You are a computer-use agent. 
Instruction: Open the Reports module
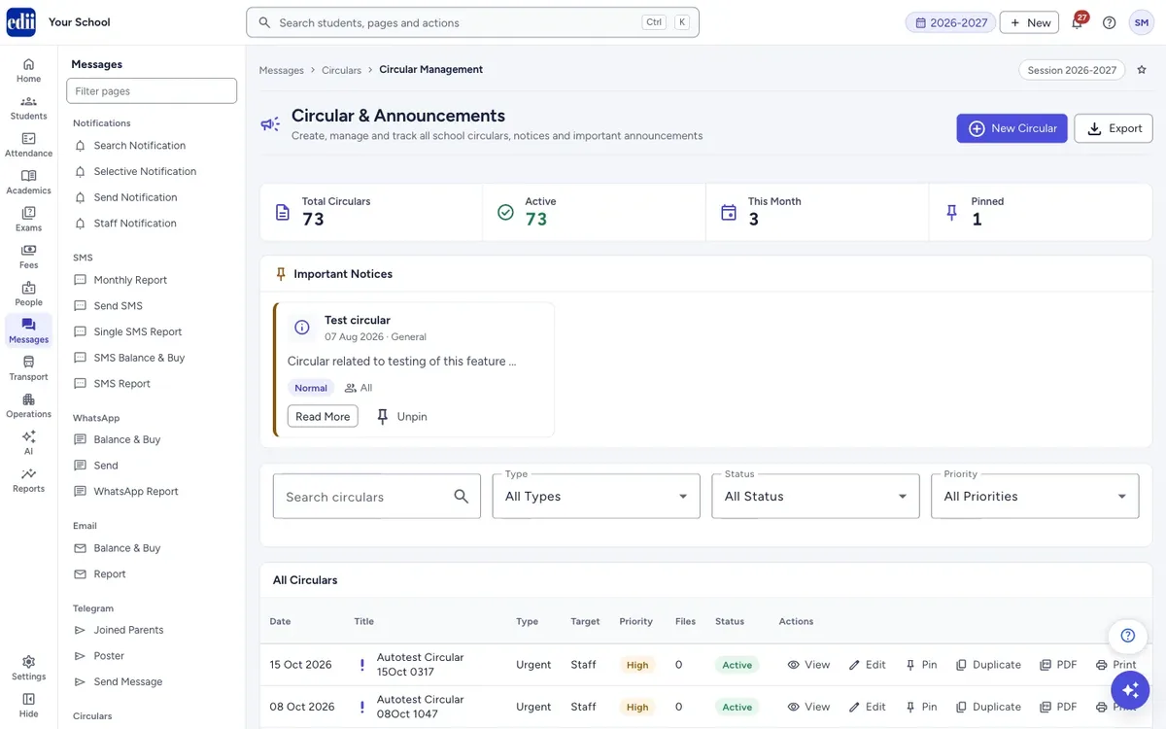28,480
